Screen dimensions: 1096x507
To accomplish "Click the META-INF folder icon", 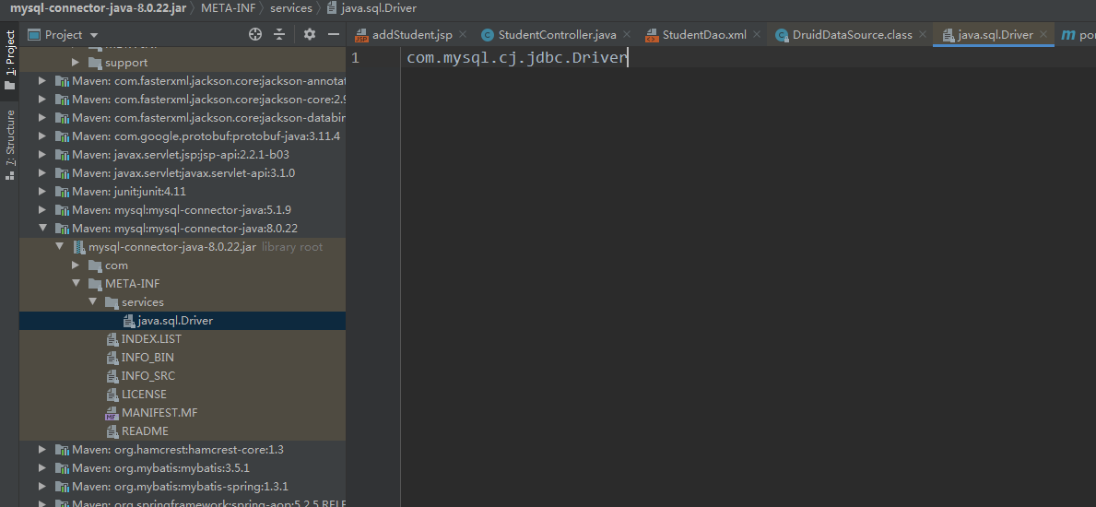I will pos(95,284).
